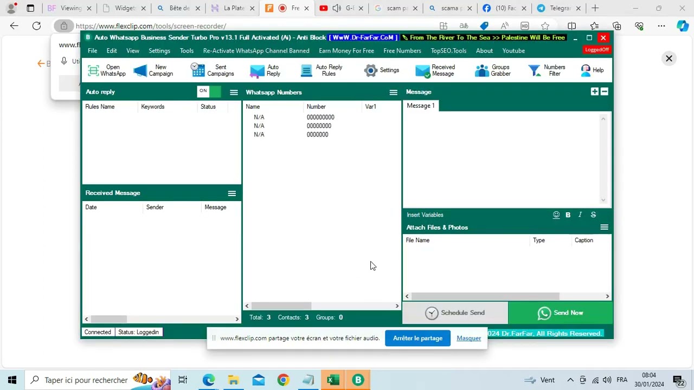
Task: Insert an emoji into the message
Action: (556, 215)
